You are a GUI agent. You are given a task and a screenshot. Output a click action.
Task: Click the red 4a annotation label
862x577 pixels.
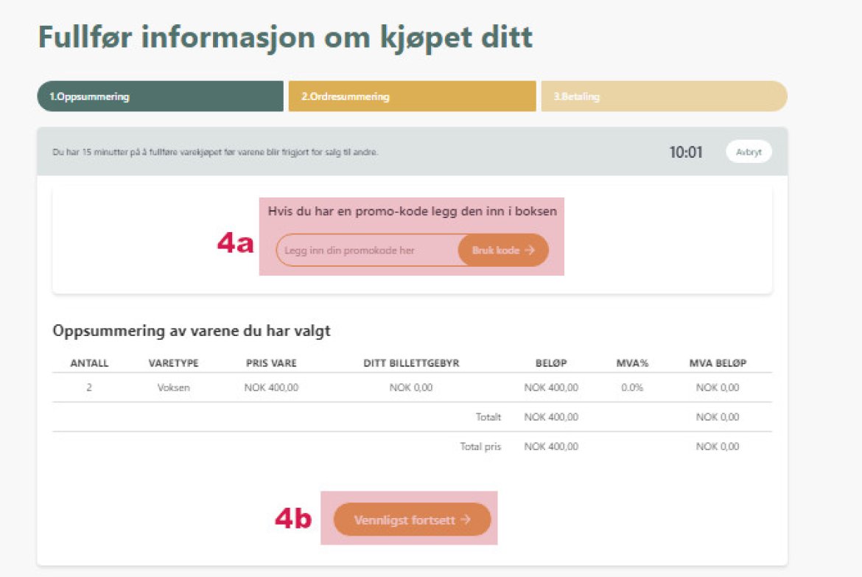[235, 244]
